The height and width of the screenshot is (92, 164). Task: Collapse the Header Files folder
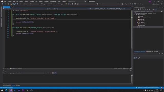tap(136, 21)
